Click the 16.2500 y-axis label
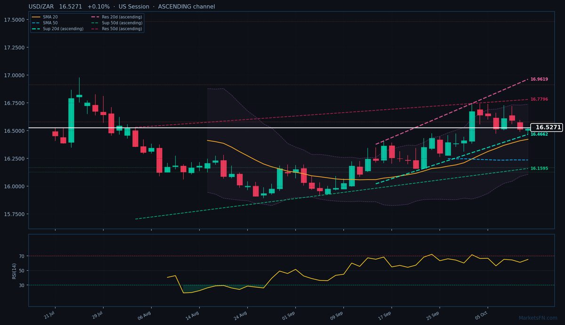The height and width of the screenshot is (325, 565). 14,159
